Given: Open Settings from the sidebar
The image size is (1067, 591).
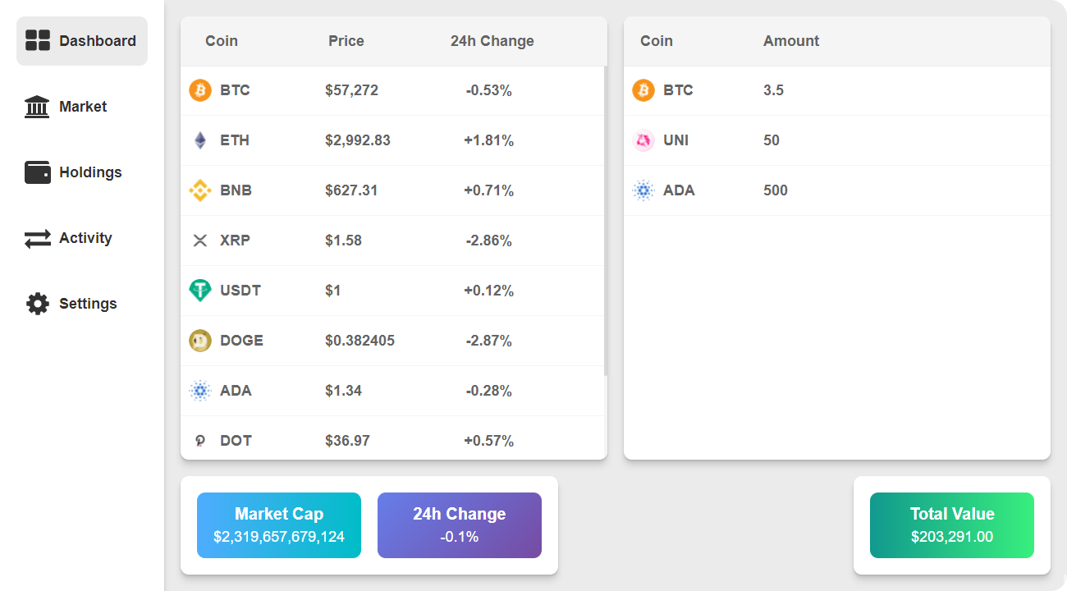Looking at the screenshot, I should pos(82,304).
